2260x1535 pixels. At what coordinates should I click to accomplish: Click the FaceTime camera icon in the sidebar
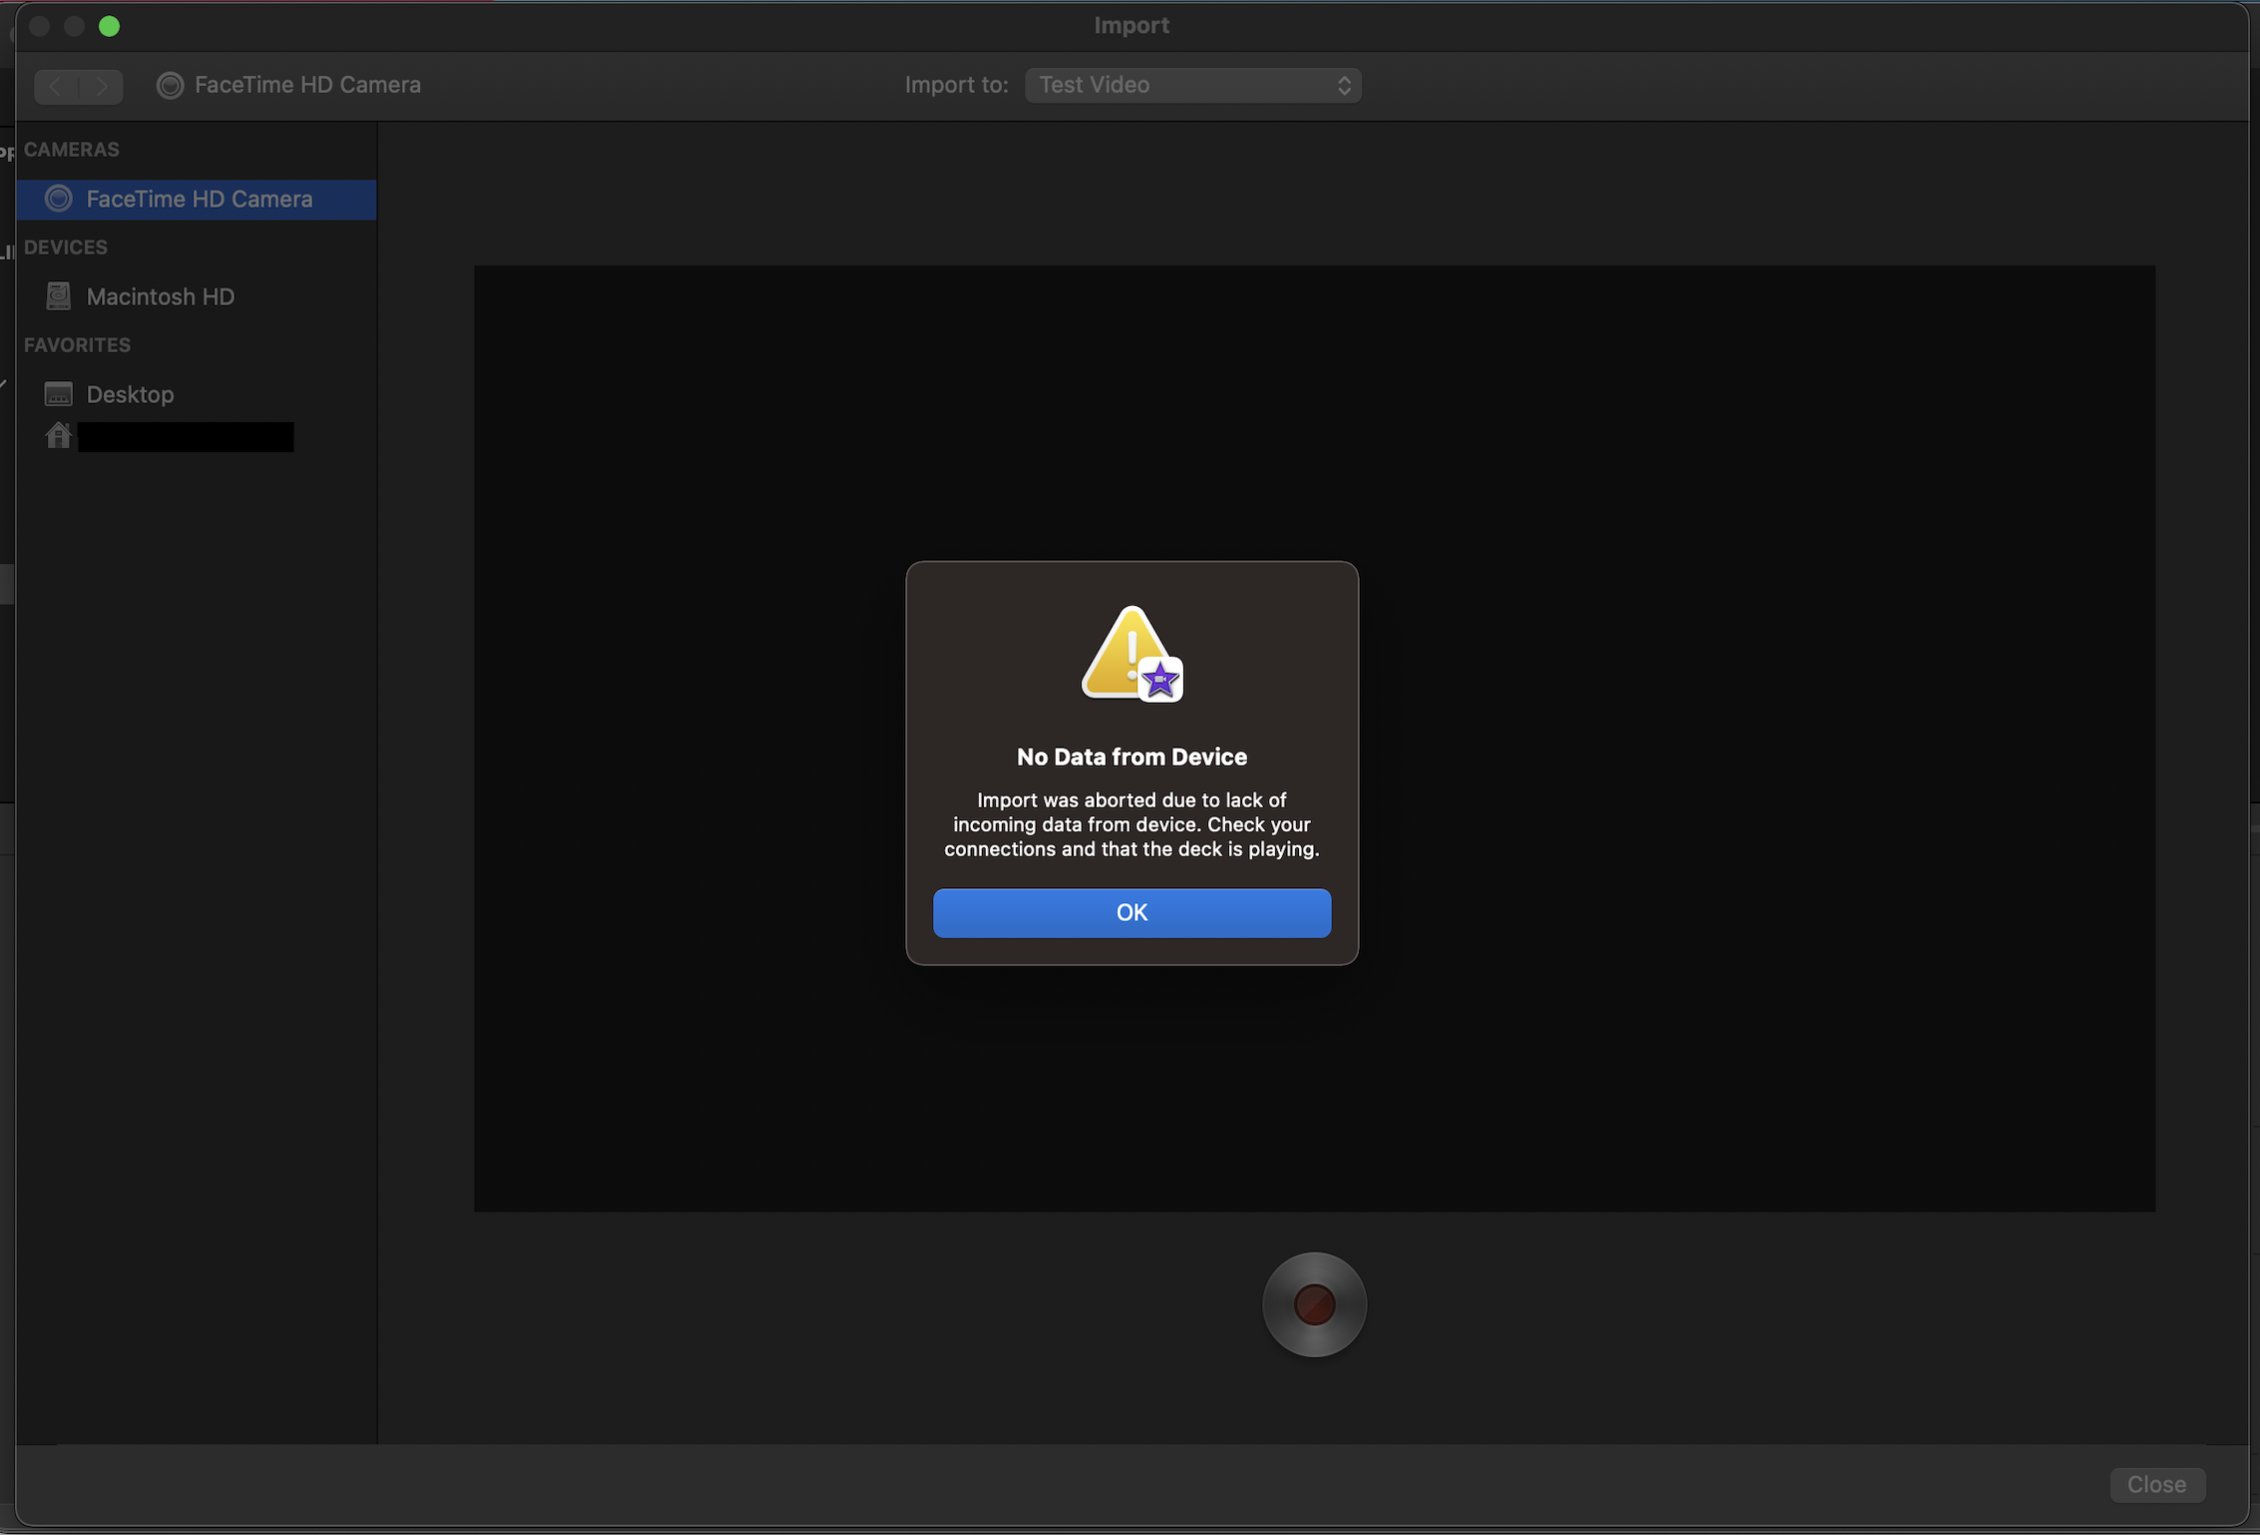pyautogui.click(x=59, y=199)
